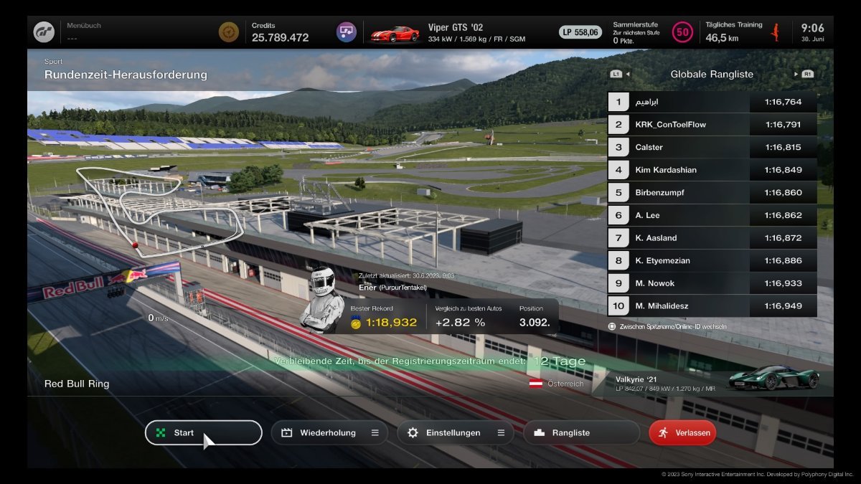The image size is (861, 484).
Task: Click the Menübuch label
Action: 84,26
